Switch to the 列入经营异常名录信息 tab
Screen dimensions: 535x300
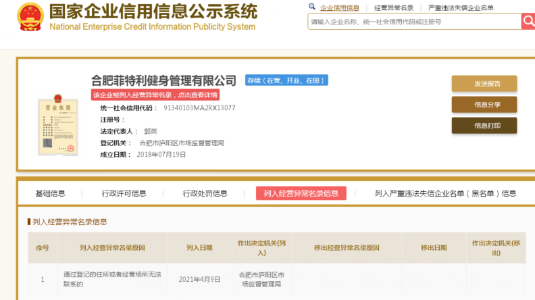click(301, 193)
